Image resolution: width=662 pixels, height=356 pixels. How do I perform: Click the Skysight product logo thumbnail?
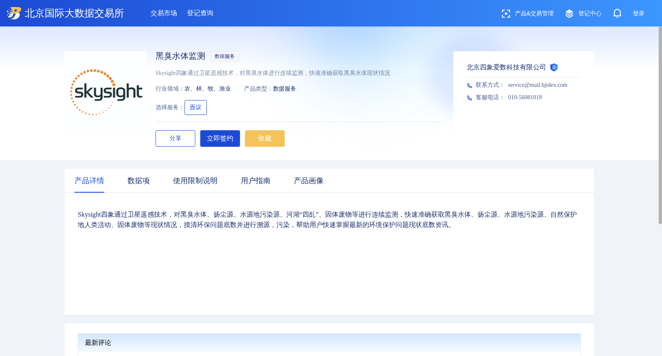106,92
